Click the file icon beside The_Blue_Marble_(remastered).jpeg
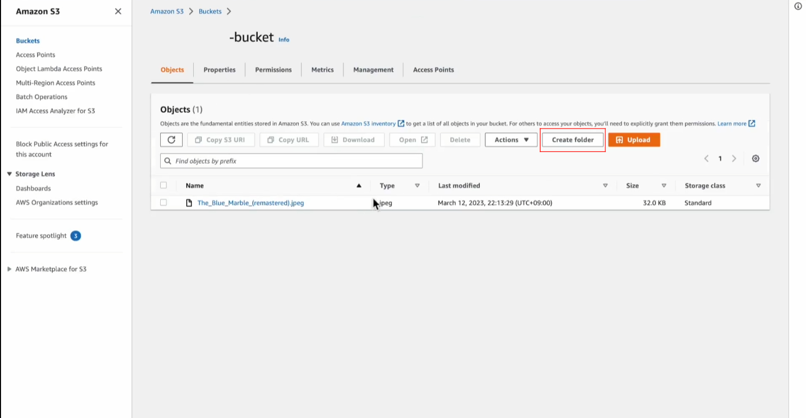 tap(189, 203)
